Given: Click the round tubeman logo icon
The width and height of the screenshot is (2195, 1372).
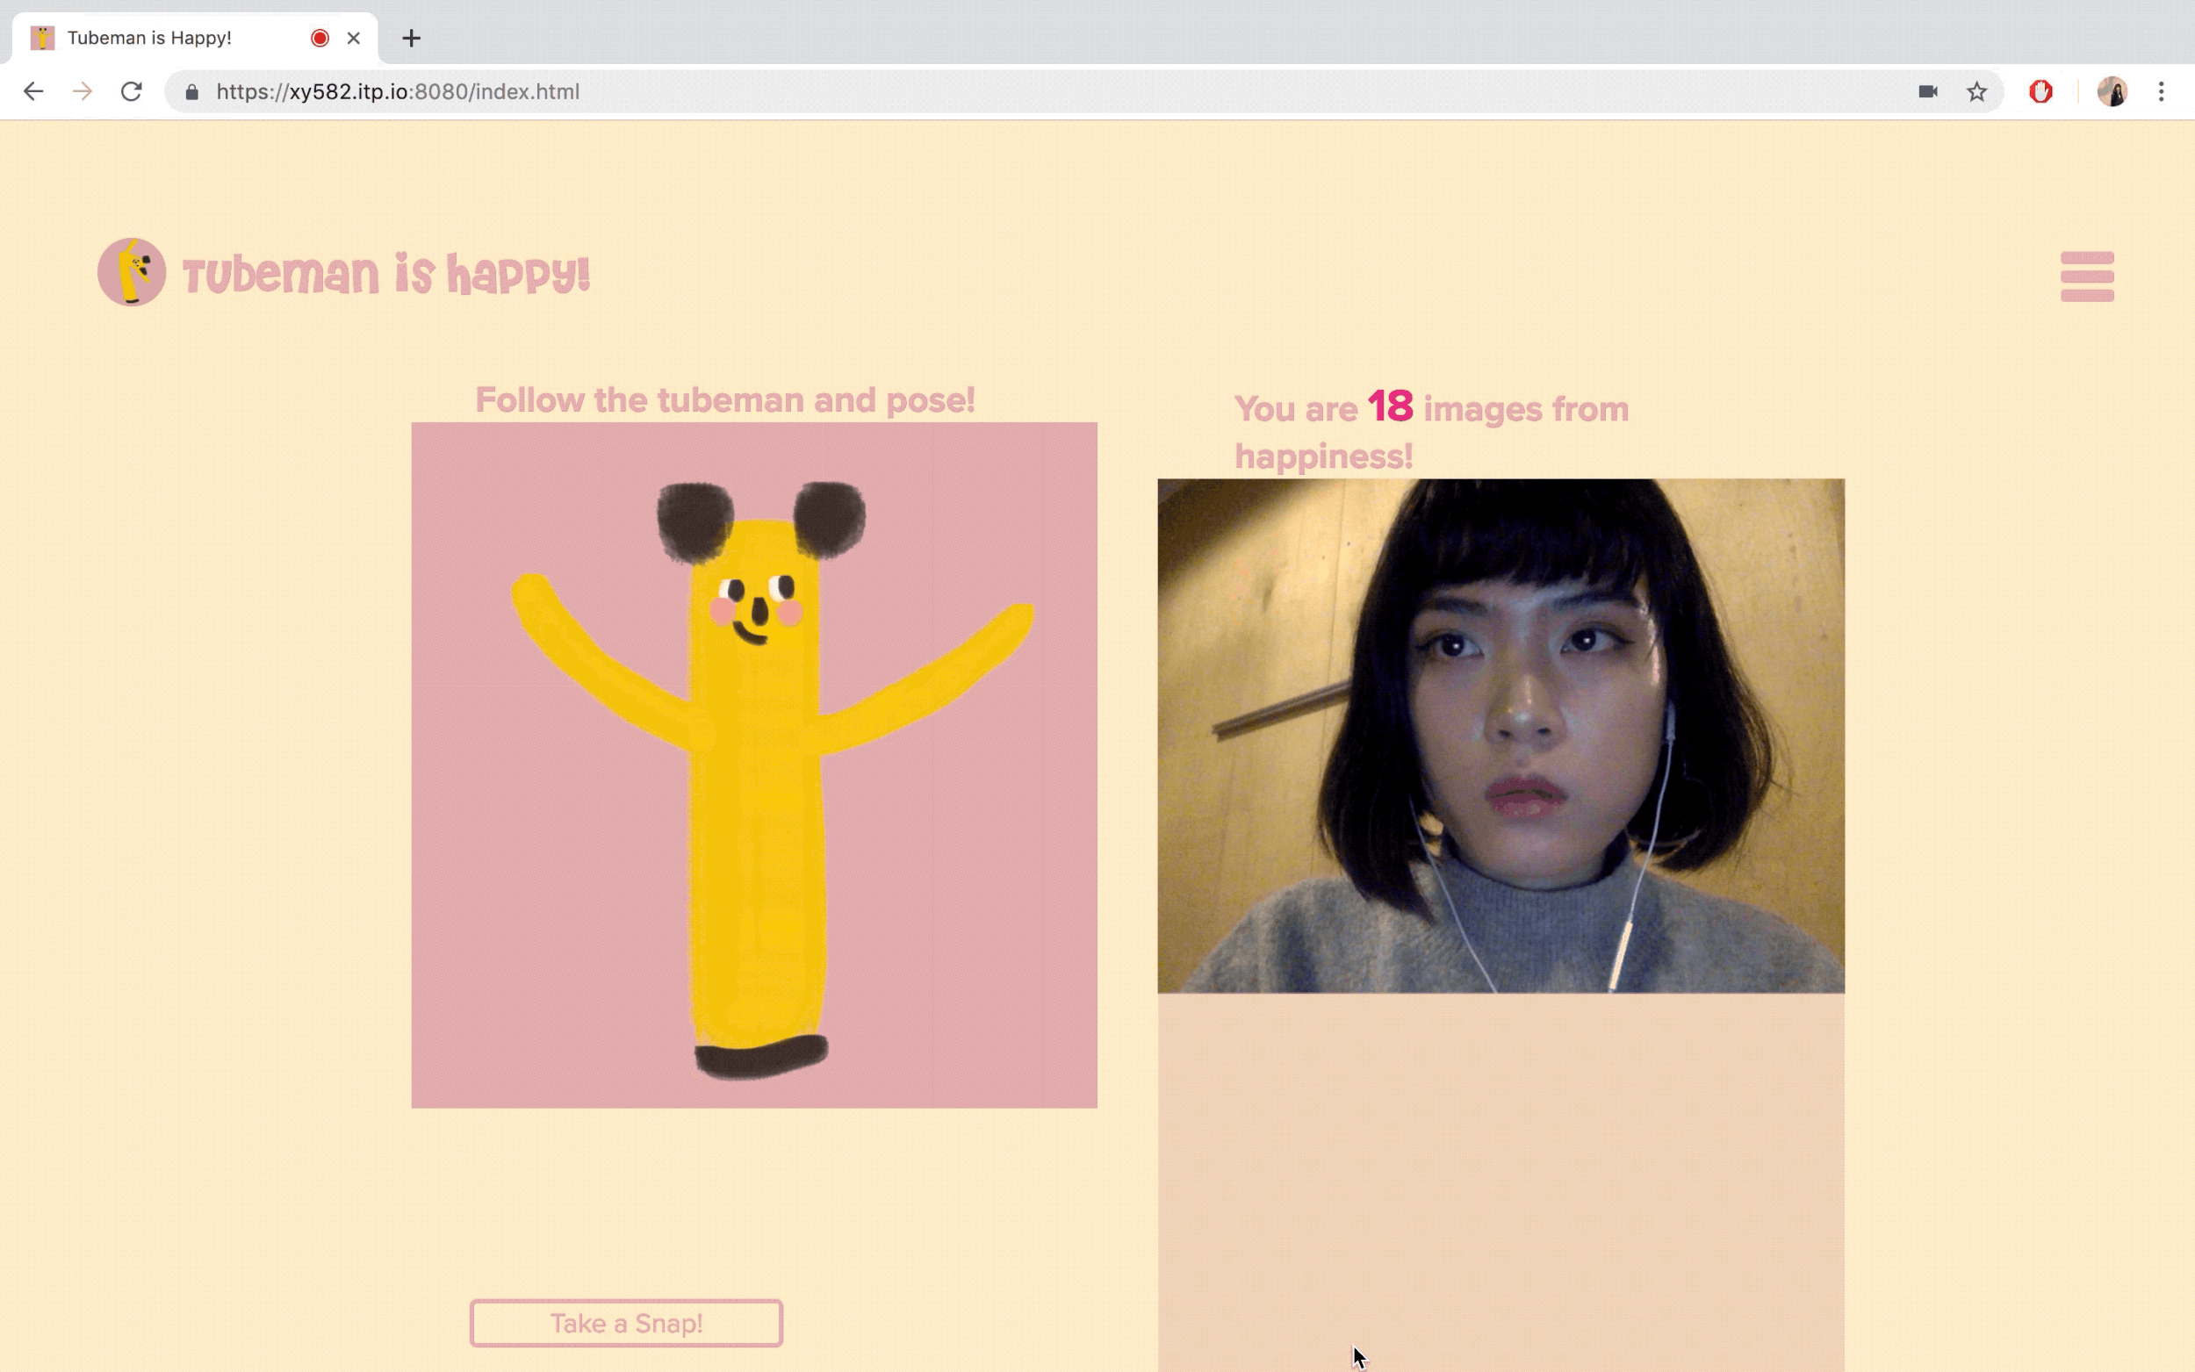Looking at the screenshot, I should pyautogui.click(x=132, y=272).
